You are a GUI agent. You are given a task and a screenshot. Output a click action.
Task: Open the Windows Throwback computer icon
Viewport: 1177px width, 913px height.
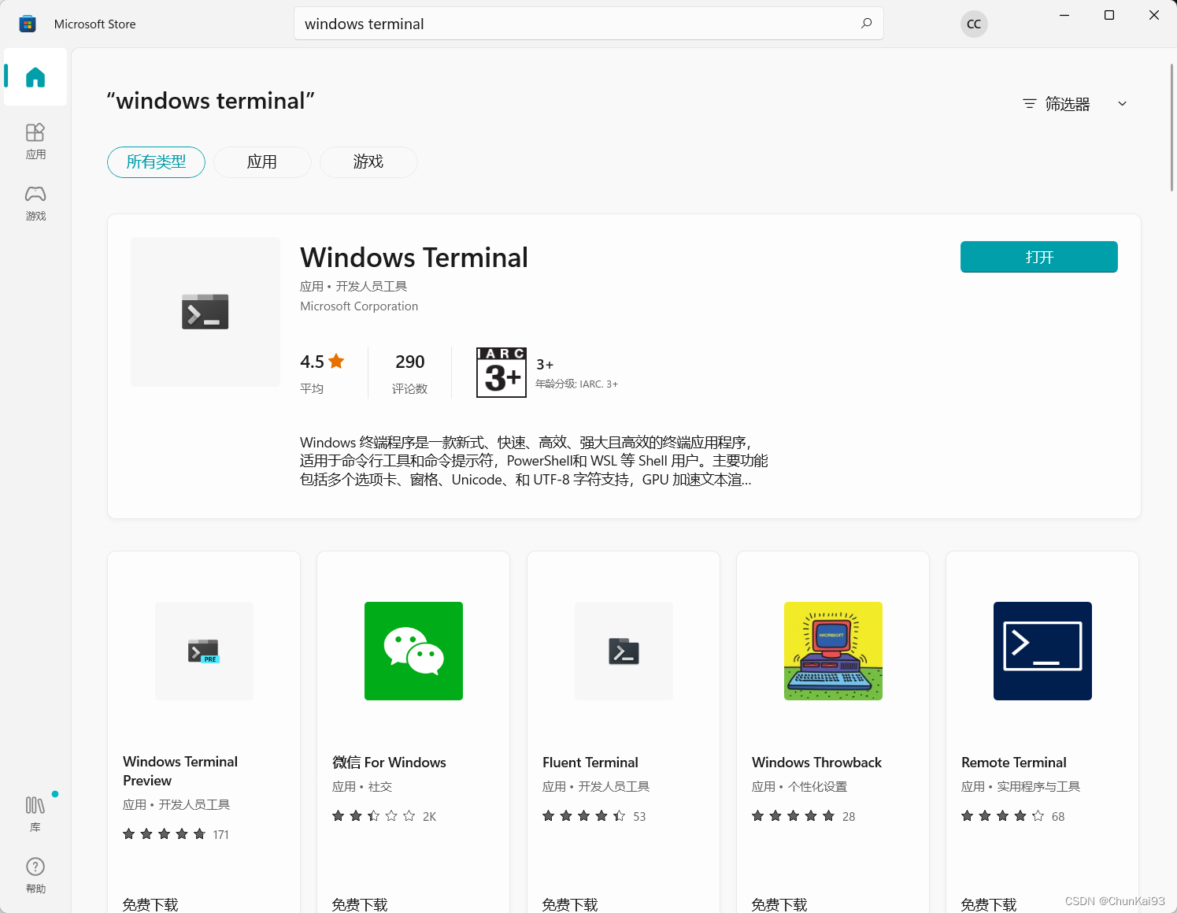pyautogui.click(x=833, y=651)
